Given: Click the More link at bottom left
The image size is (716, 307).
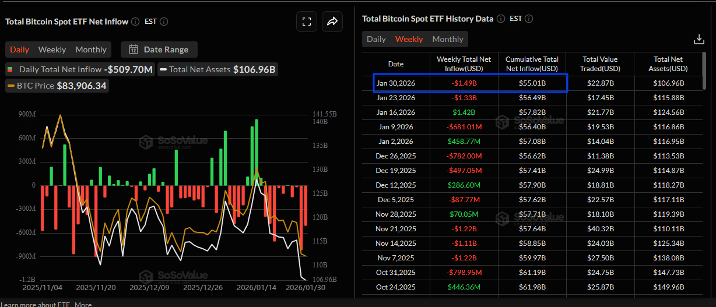Looking at the screenshot, I should (x=82, y=304).
